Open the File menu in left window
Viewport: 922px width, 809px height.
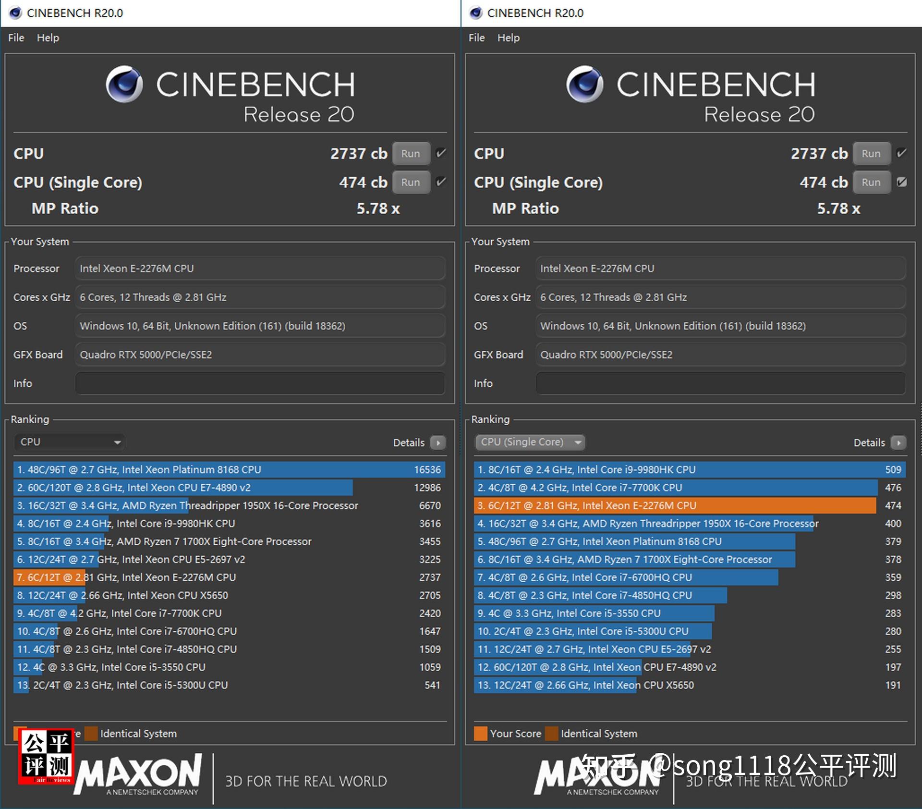pos(16,37)
